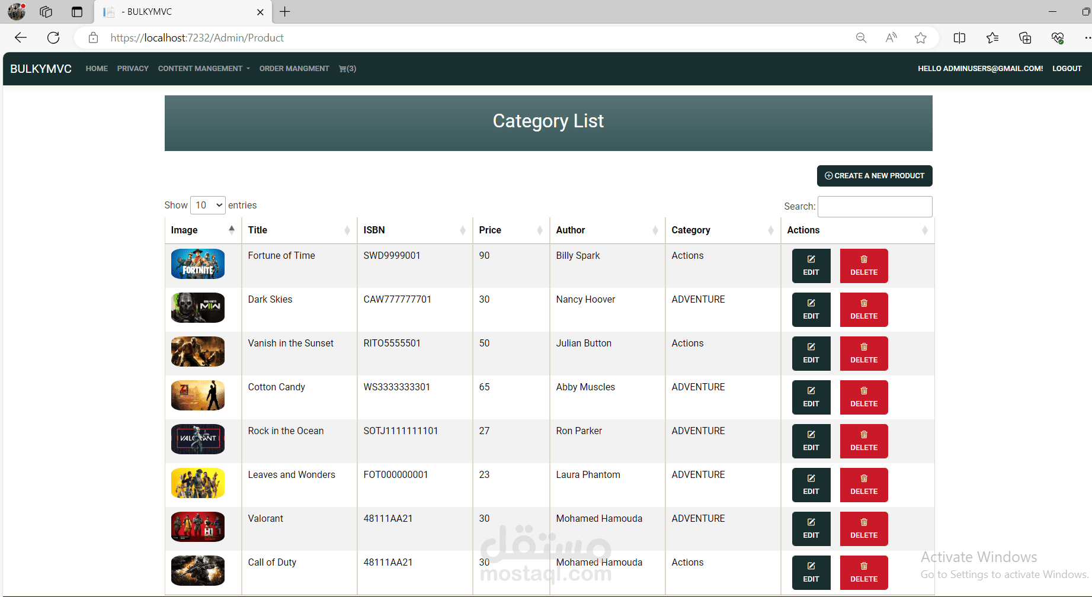Click the browser refresh icon
Screen dimensions: 1092x597
[x=53, y=38]
